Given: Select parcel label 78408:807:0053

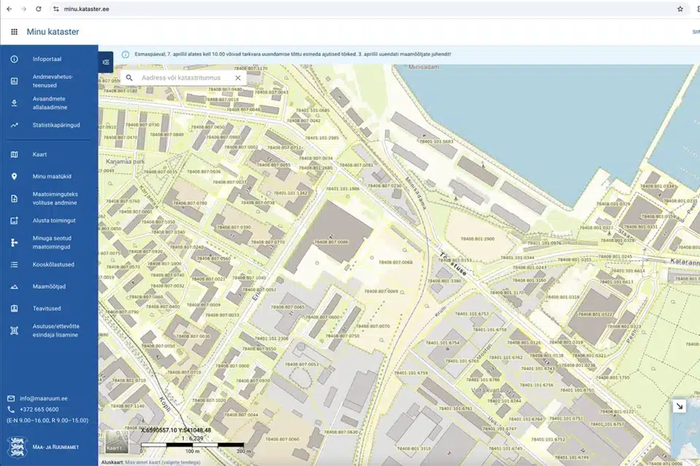Looking at the screenshot, I should [302, 364].
